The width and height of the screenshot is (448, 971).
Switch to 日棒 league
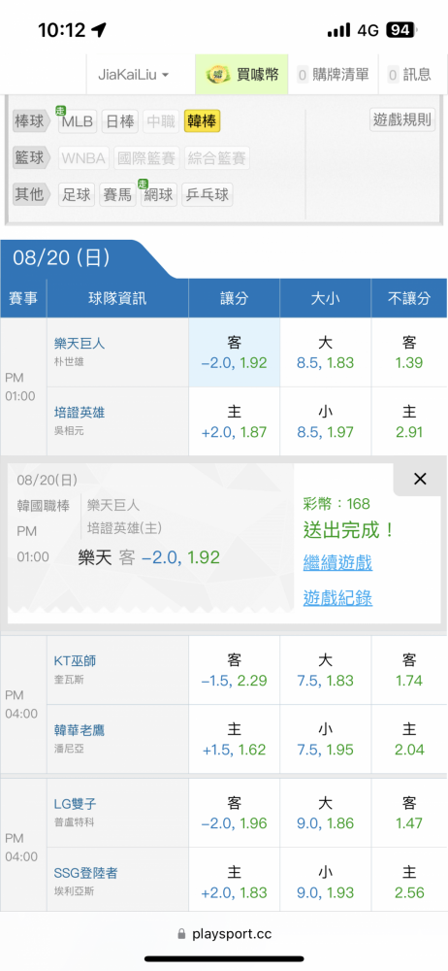[x=119, y=121]
